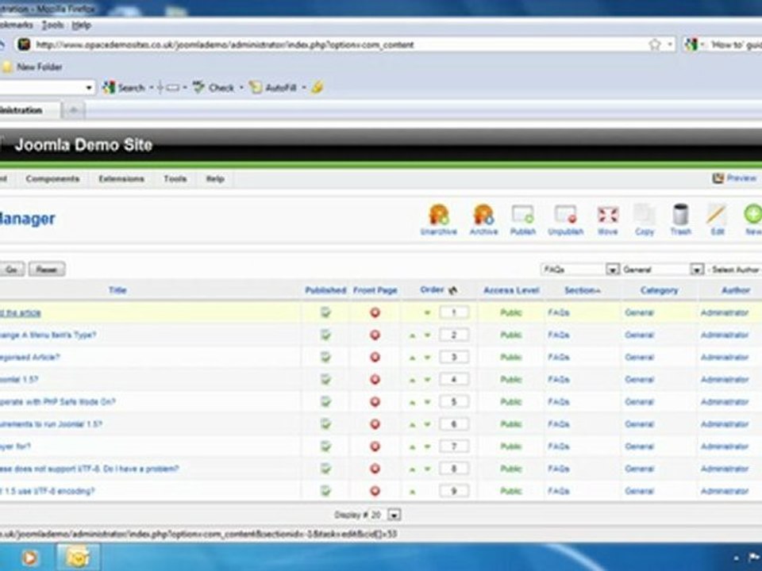The width and height of the screenshot is (762, 571).
Task: Click the order number field showing 6
Action: [454, 423]
